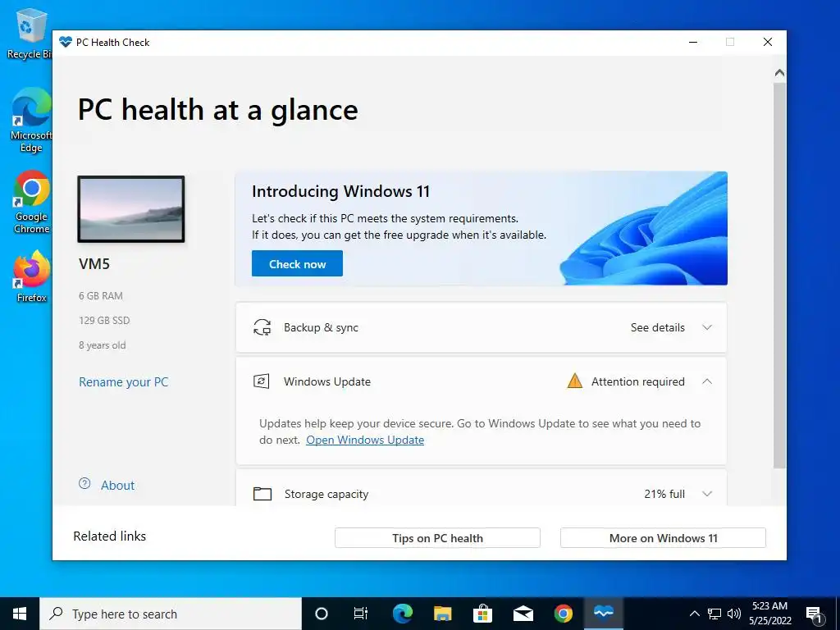The width and height of the screenshot is (840, 630).
Task: Launch Chrome from the taskbar
Action: coord(563,614)
